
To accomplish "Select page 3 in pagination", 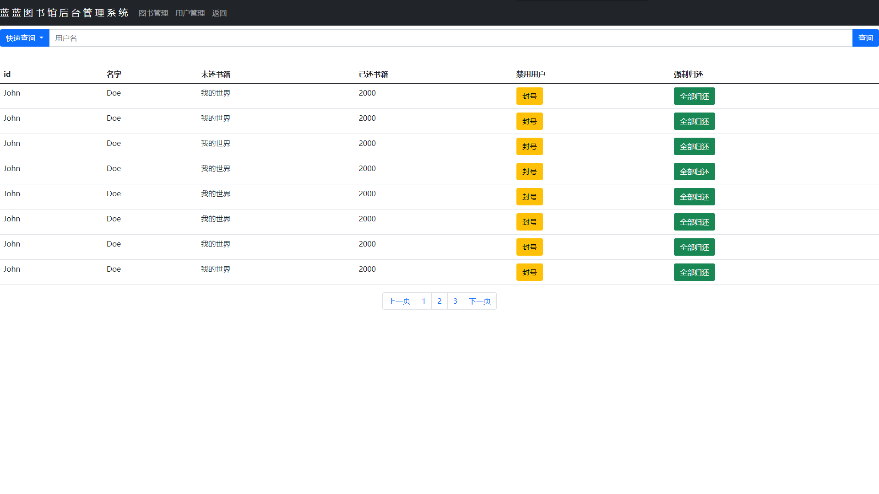I will coord(455,301).
